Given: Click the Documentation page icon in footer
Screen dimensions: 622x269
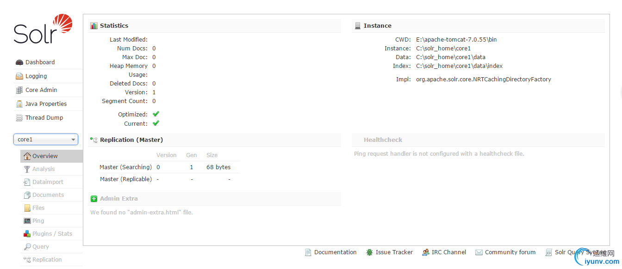Looking at the screenshot, I should pos(308,252).
